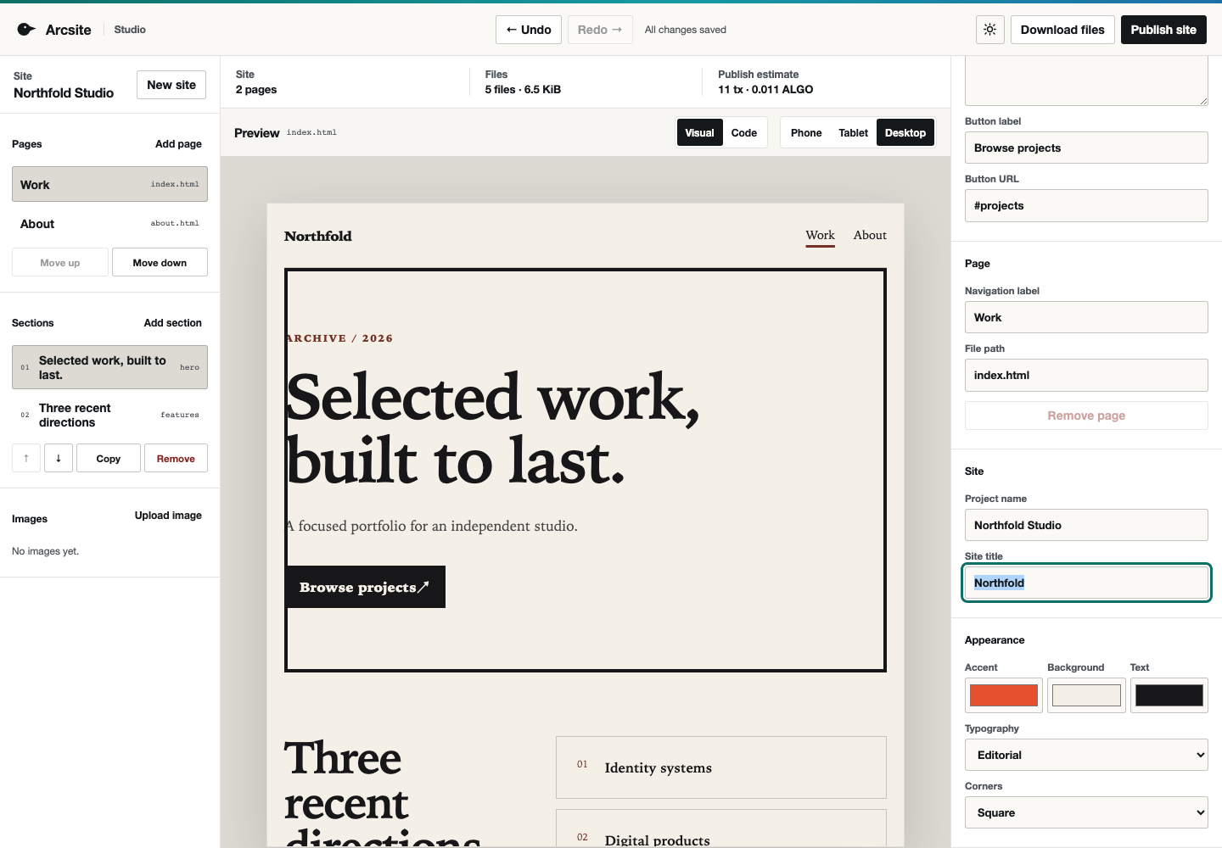Move section down with the down arrow
Screen dimensions: 1222x848
[x=59, y=458]
